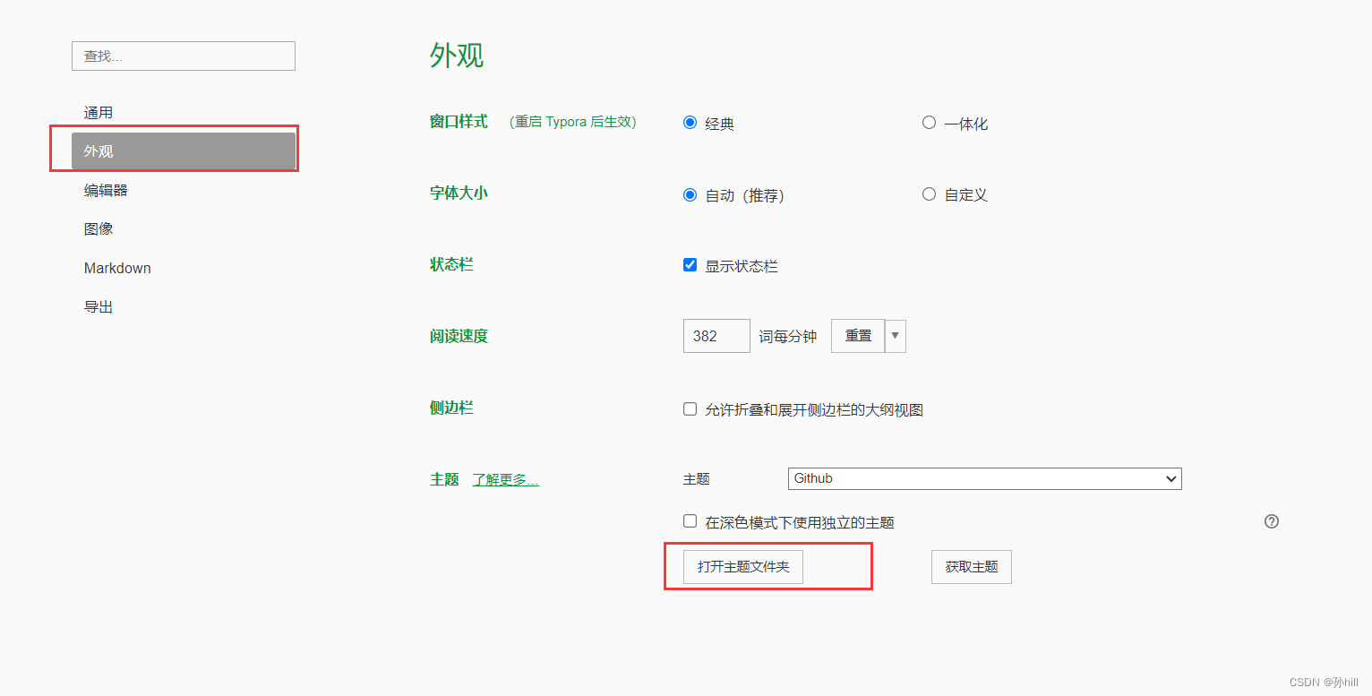Click the reading speed 382 input box
This screenshot has width=1372, height=696.
pos(716,336)
